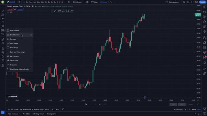This screenshot has height=116, width=207.
Task: Switch to 4h timeframe
Action: pos(55,2)
